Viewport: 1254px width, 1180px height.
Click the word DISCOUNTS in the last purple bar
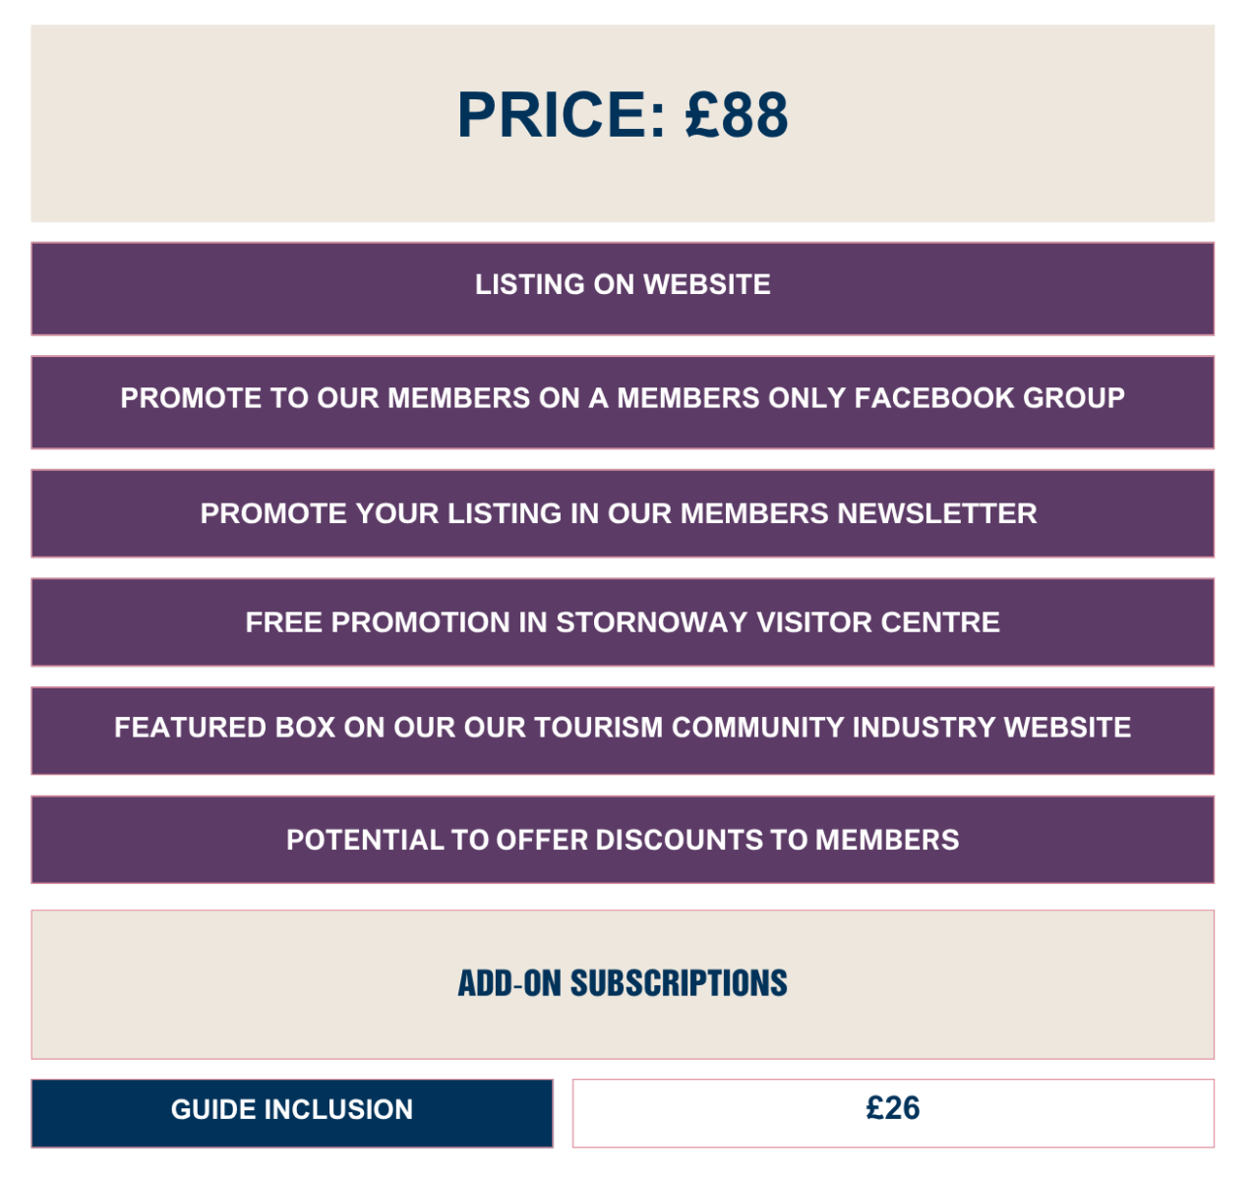(679, 840)
